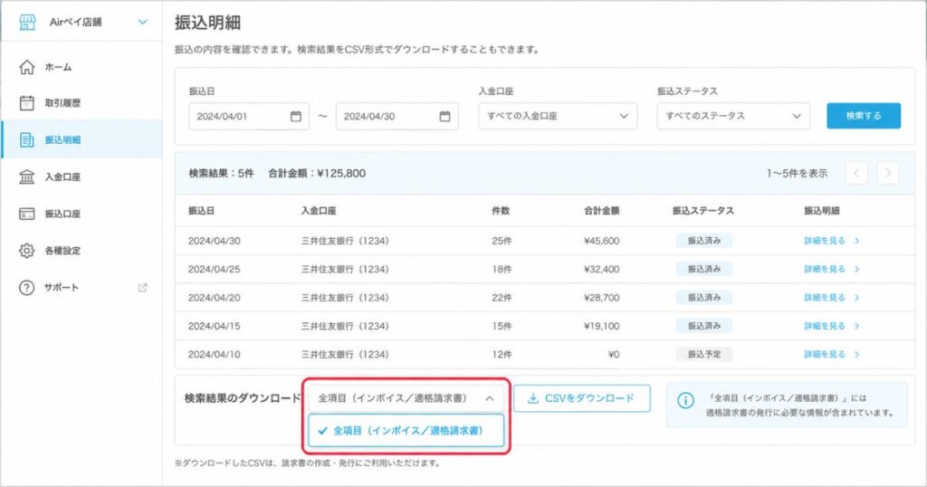Click the 各種設定 gear icon
The width and height of the screenshot is (927, 487).
pyautogui.click(x=26, y=251)
